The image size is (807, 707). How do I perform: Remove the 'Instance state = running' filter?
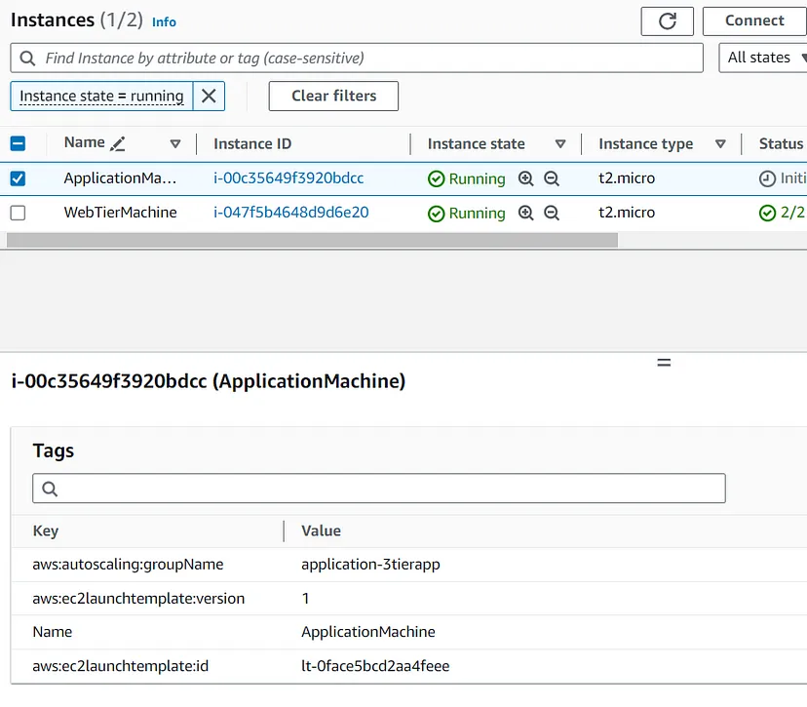209,96
